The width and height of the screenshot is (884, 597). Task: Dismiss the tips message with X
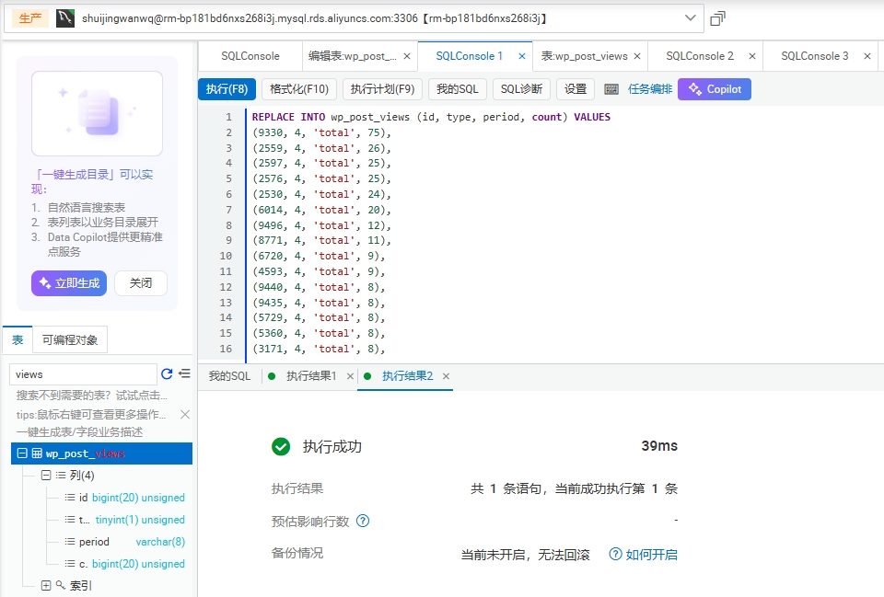click(185, 414)
